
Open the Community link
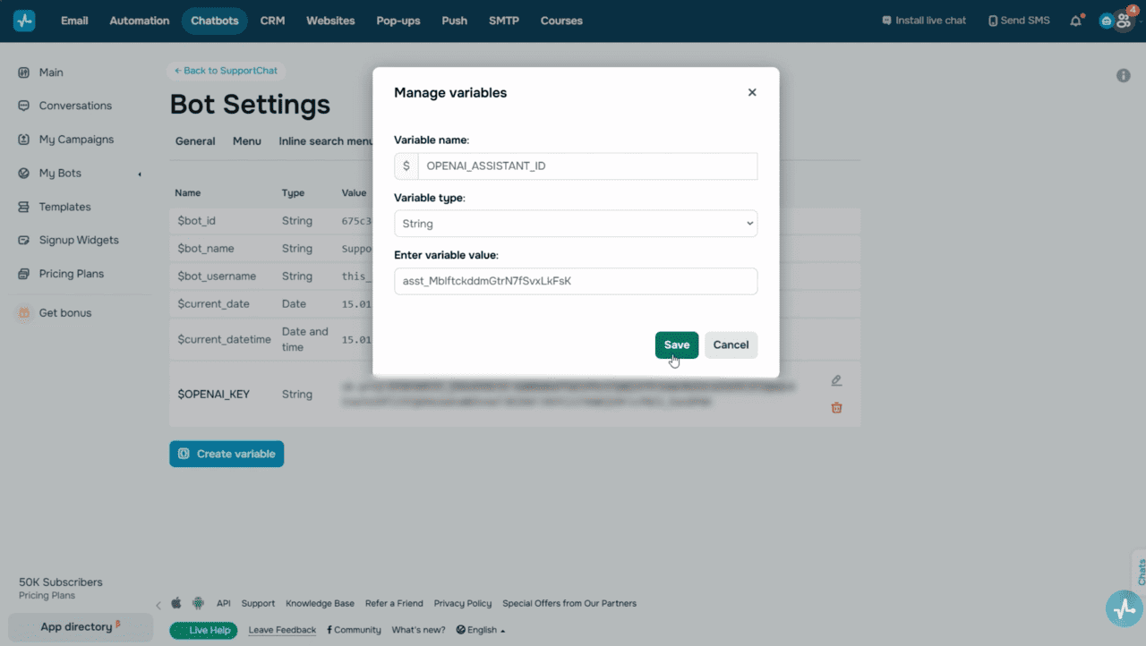coord(354,630)
